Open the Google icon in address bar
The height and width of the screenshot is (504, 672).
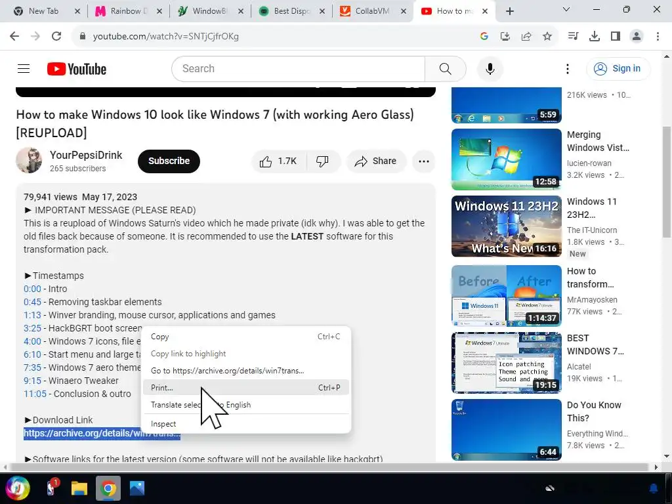[484, 37]
